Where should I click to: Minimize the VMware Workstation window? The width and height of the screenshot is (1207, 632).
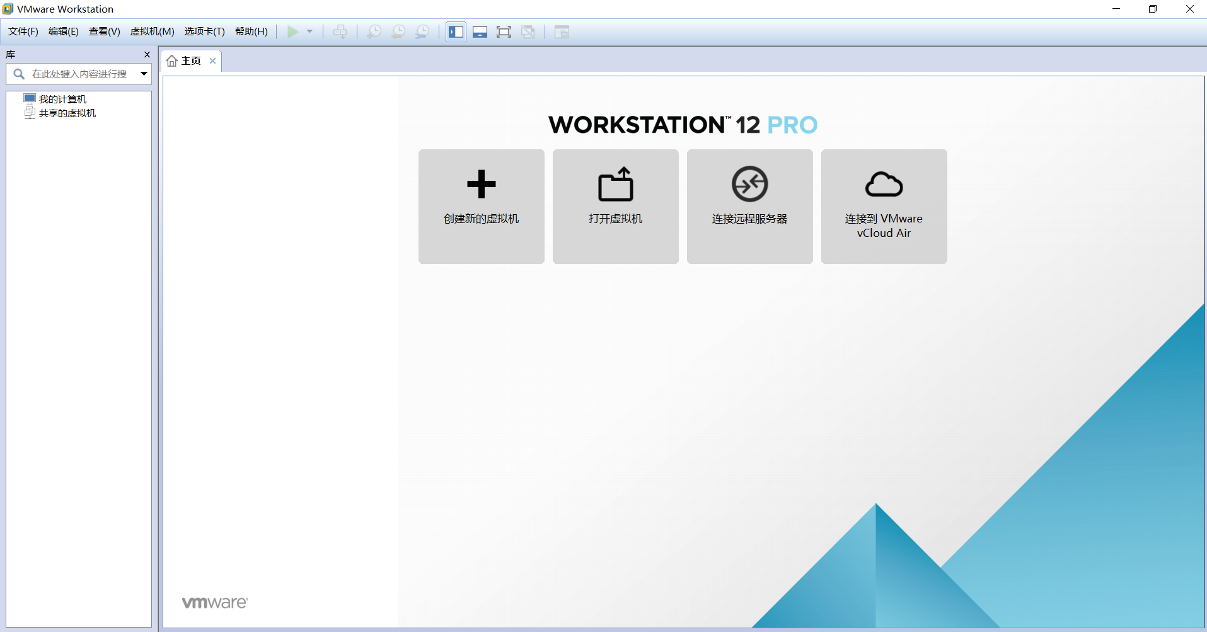click(x=1116, y=9)
